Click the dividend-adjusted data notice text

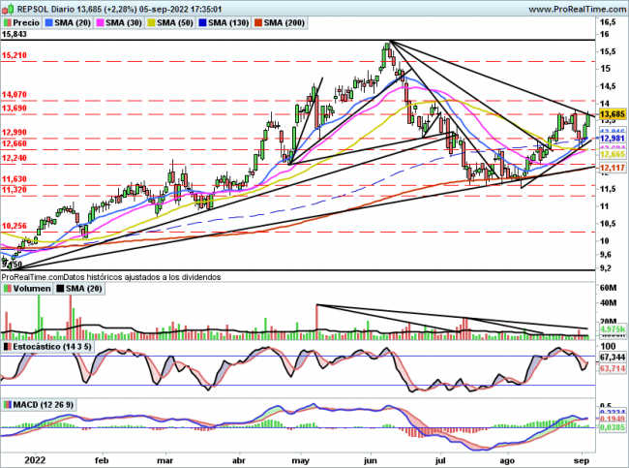111,277
